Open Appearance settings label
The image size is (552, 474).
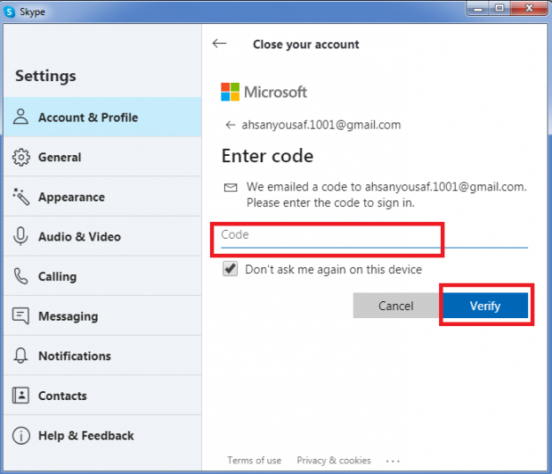(x=71, y=197)
